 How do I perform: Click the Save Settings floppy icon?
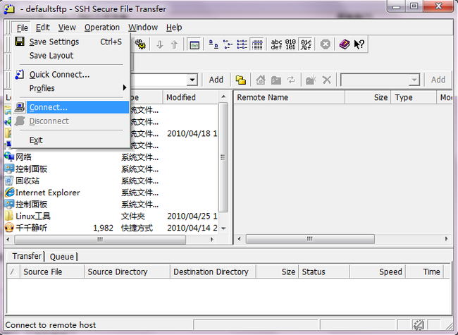(x=20, y=42)
